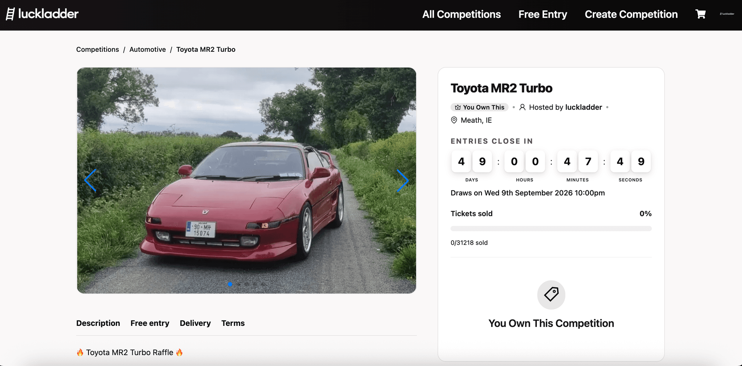Screen dimensions: 742x366
Task: Click the Toyota MR2 Turbo heading
Action: 501,88
